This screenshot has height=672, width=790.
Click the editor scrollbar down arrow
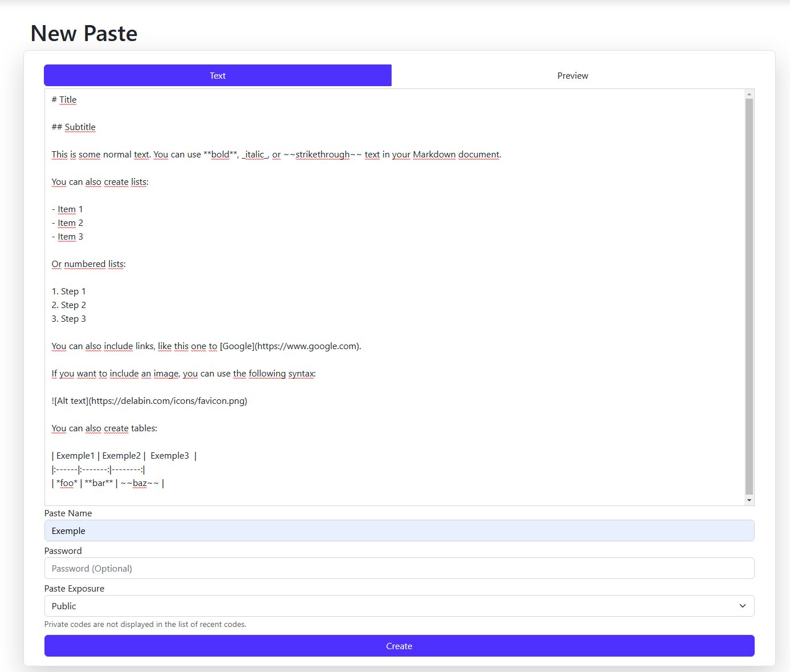click(748, 500)
